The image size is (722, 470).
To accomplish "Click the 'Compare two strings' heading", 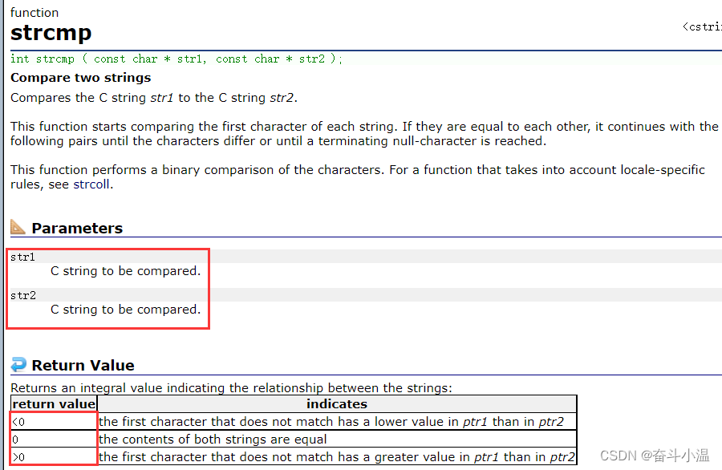I will [x=80, y=77].
